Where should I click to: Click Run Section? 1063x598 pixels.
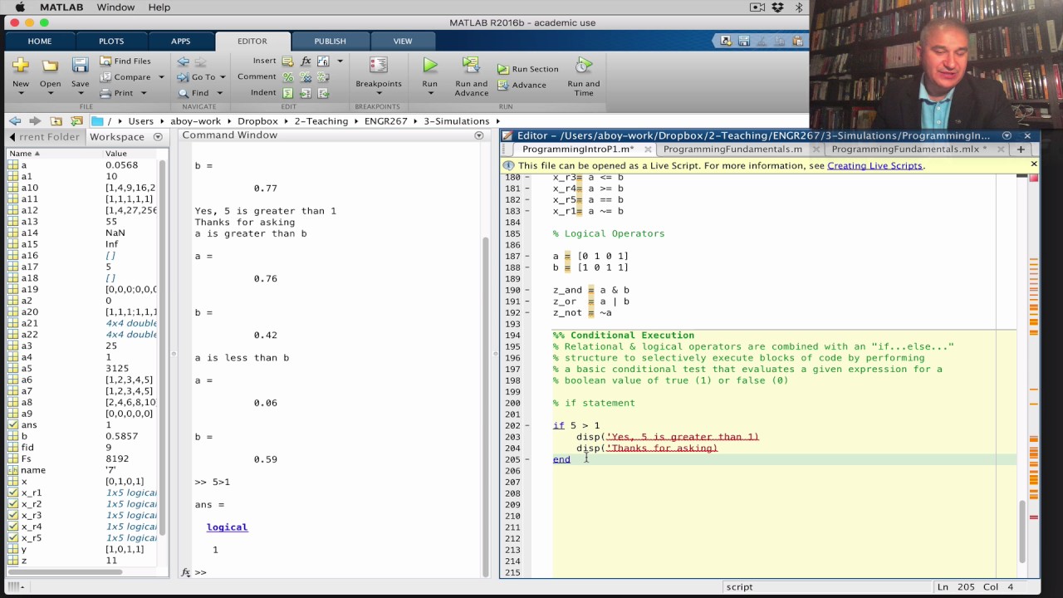[x=528, y=69]
